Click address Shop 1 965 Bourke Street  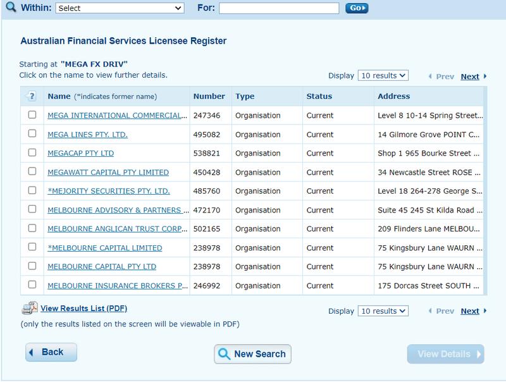pyautogui.click(x=429, y=153)
